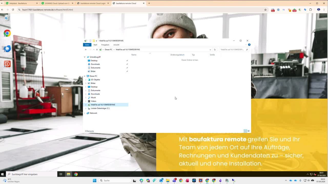Launch Google Chrome from remote desktop icon
The width and height of the screenshot is (328, 184).
click(7, 33)
